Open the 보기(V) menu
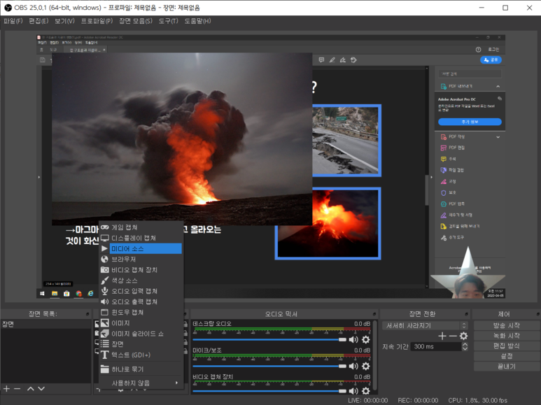The image size is (541, 405). [64, 21]
